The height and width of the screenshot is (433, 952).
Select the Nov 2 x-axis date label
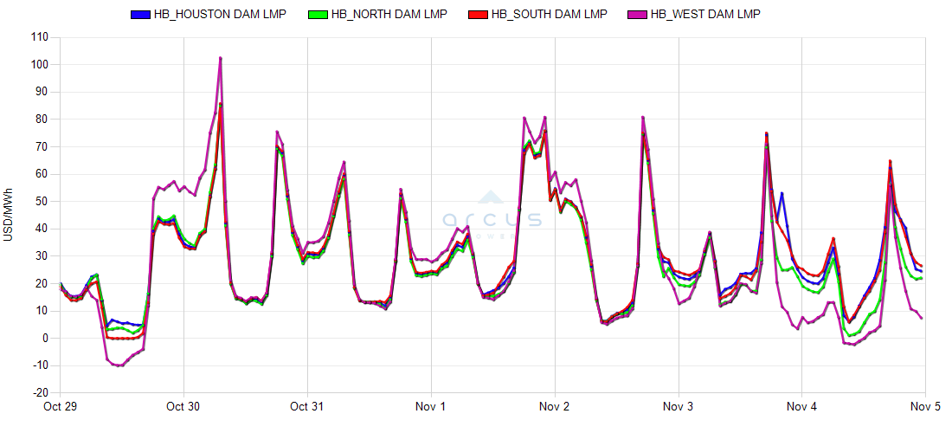[555, 406]
